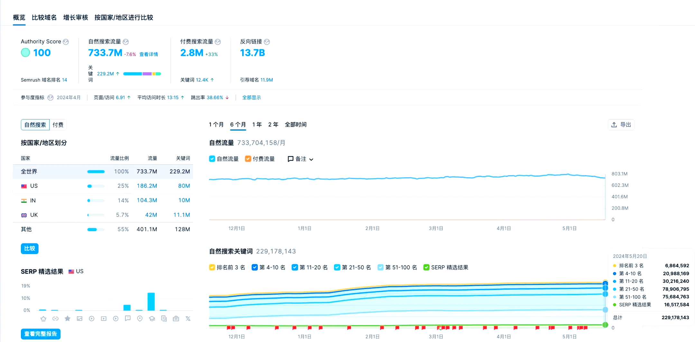Click the 查看完整报告 button

[41, 334]
